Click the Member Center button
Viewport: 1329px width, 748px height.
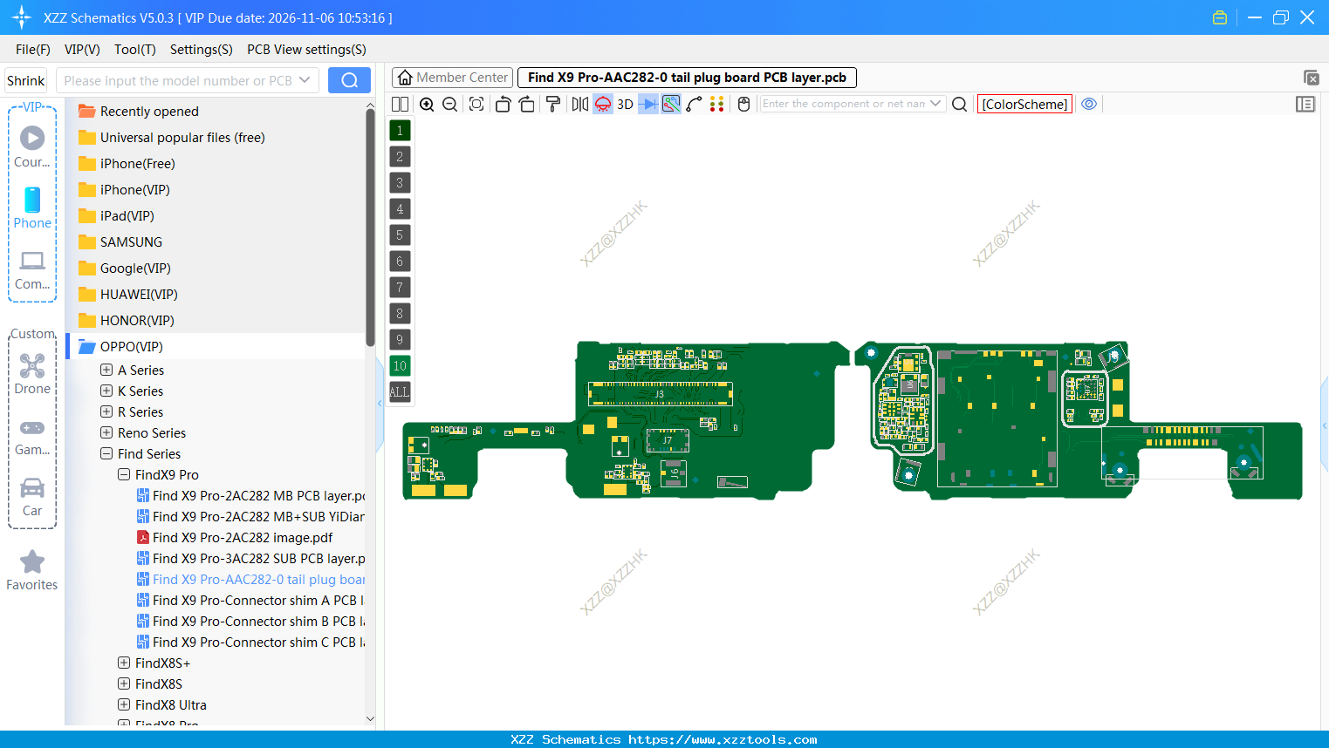(x=452, y=77)
